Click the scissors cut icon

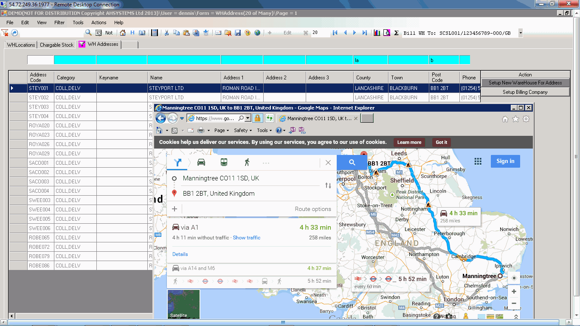click(x=166, y=33)
